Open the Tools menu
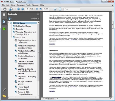115x101 pixels. [x=28, y=5]
